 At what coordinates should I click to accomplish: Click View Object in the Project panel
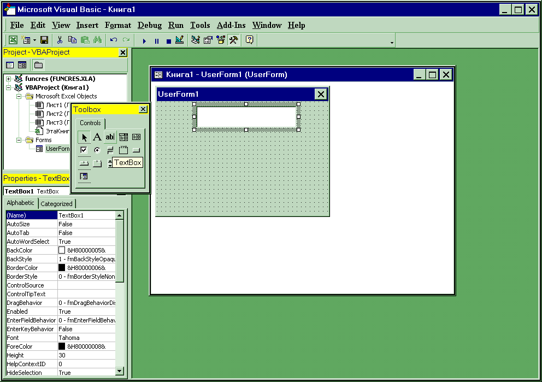[22, 65]
